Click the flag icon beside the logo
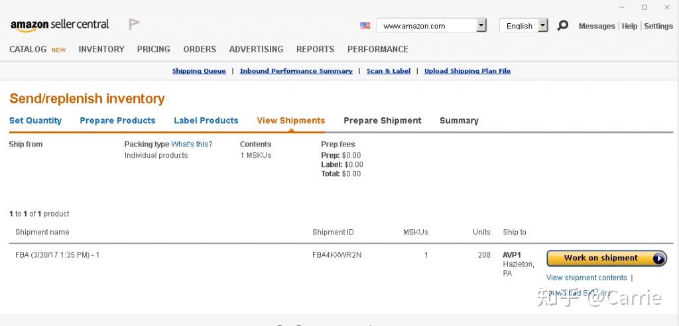 pos(134,25)
